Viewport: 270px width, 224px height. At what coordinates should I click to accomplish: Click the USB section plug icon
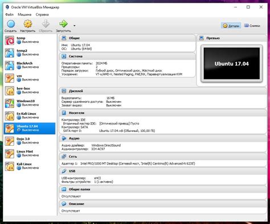[x=64, y=171]
